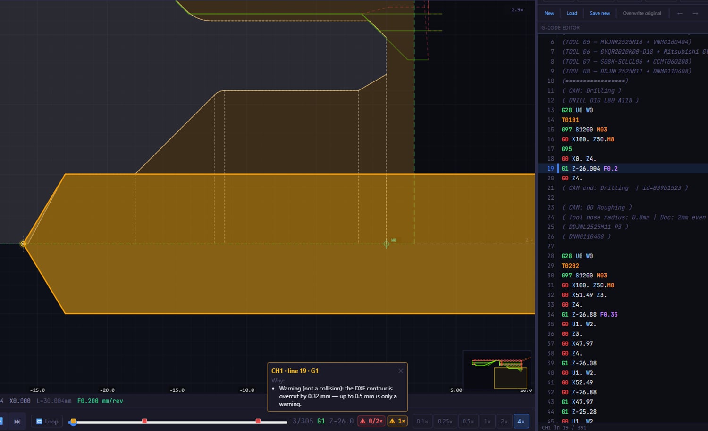The width and height of the screenshot is (708, 431).
Task: Click the tool tip point marker at drill tip
Action: click(x=23, y=244)
